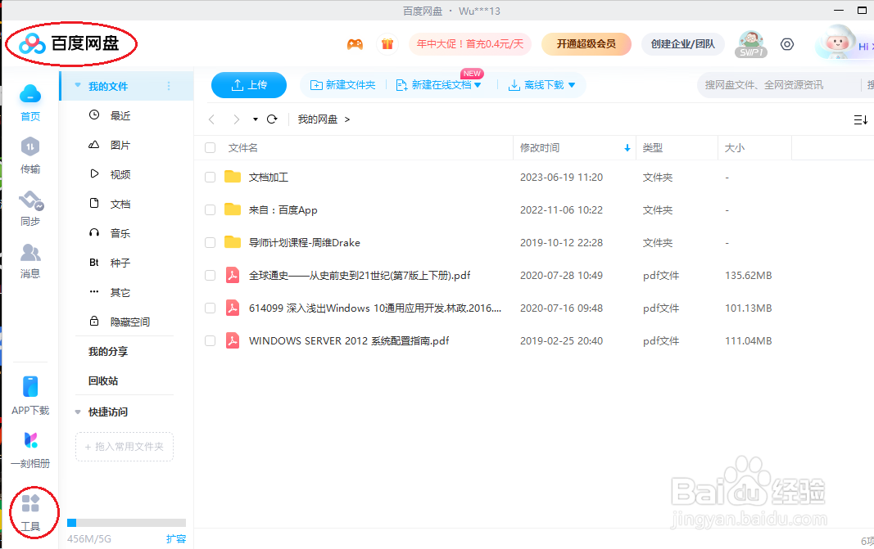Screen dimensions: 874x549
Task: Click the 文档加工 folder icon
Action: 233,177
